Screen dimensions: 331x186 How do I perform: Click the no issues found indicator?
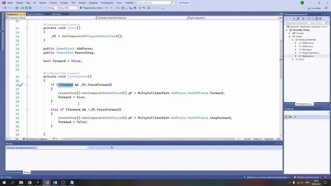click(x=35, y=139)
